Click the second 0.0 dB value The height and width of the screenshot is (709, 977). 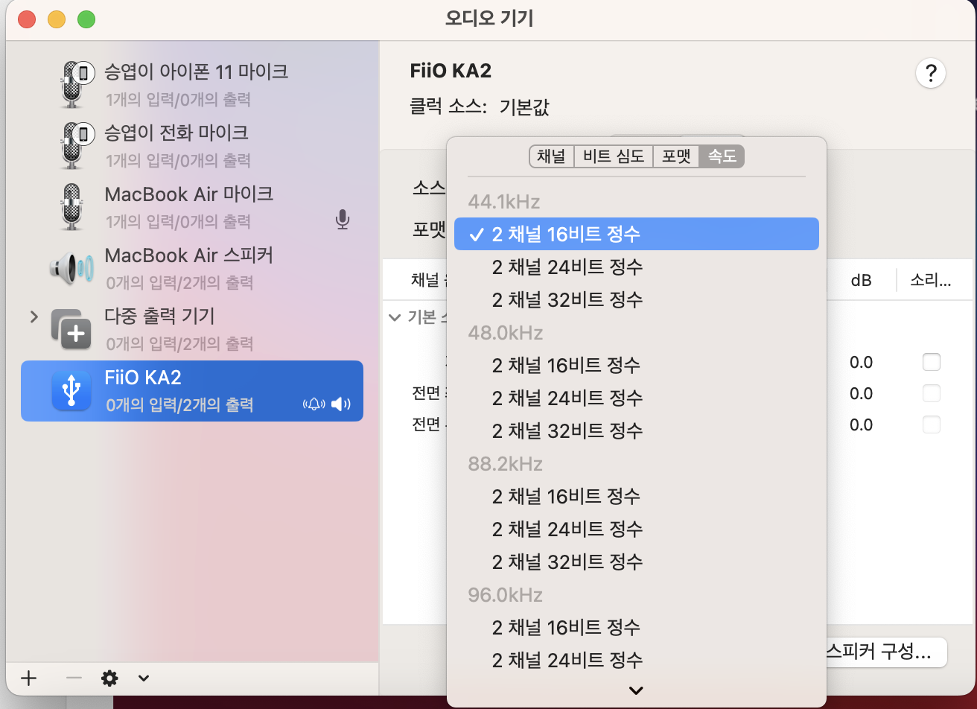[x=862, y=394]
